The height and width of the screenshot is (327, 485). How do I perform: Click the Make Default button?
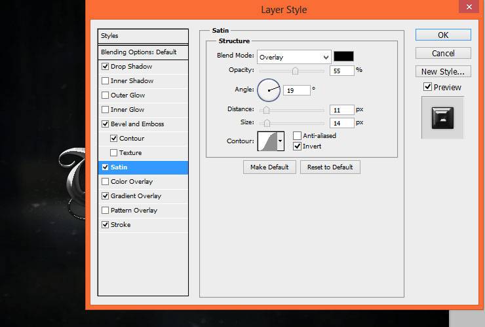pyautogui.click(x=269, y=167)
